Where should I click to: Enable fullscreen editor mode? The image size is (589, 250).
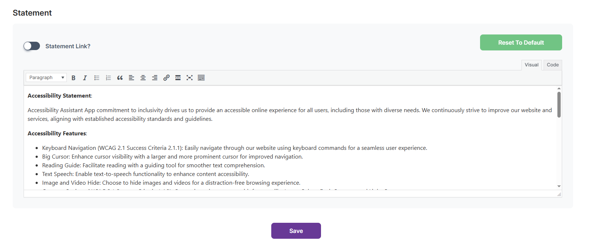tap(190, 78)
